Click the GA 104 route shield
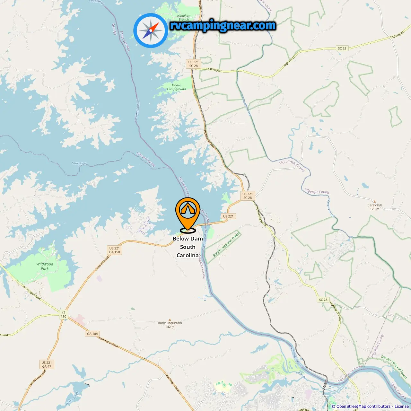This screenshot has height=411, width=411. [x=92, y=334]
